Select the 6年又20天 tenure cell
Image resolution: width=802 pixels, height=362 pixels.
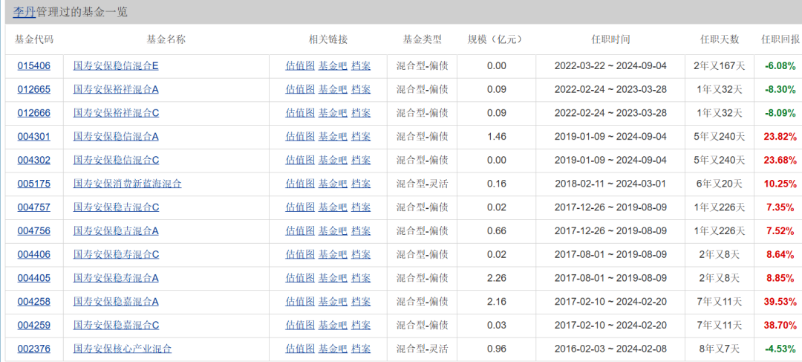point(720,184)
